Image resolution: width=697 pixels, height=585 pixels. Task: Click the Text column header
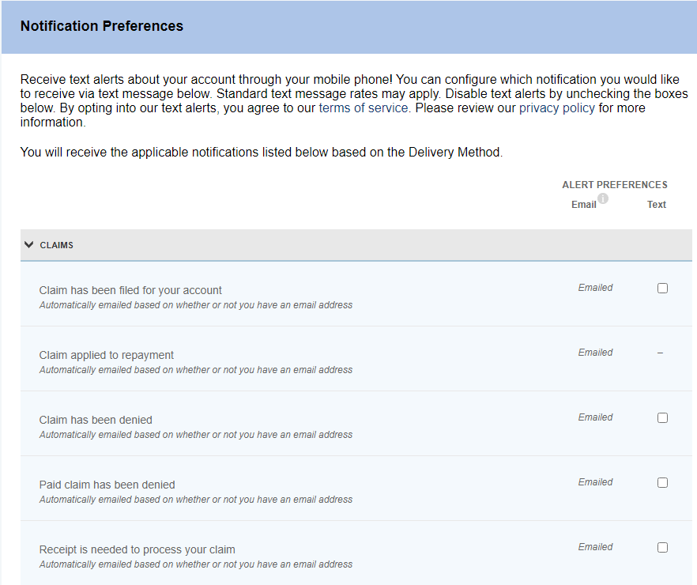tap(657, 205)
